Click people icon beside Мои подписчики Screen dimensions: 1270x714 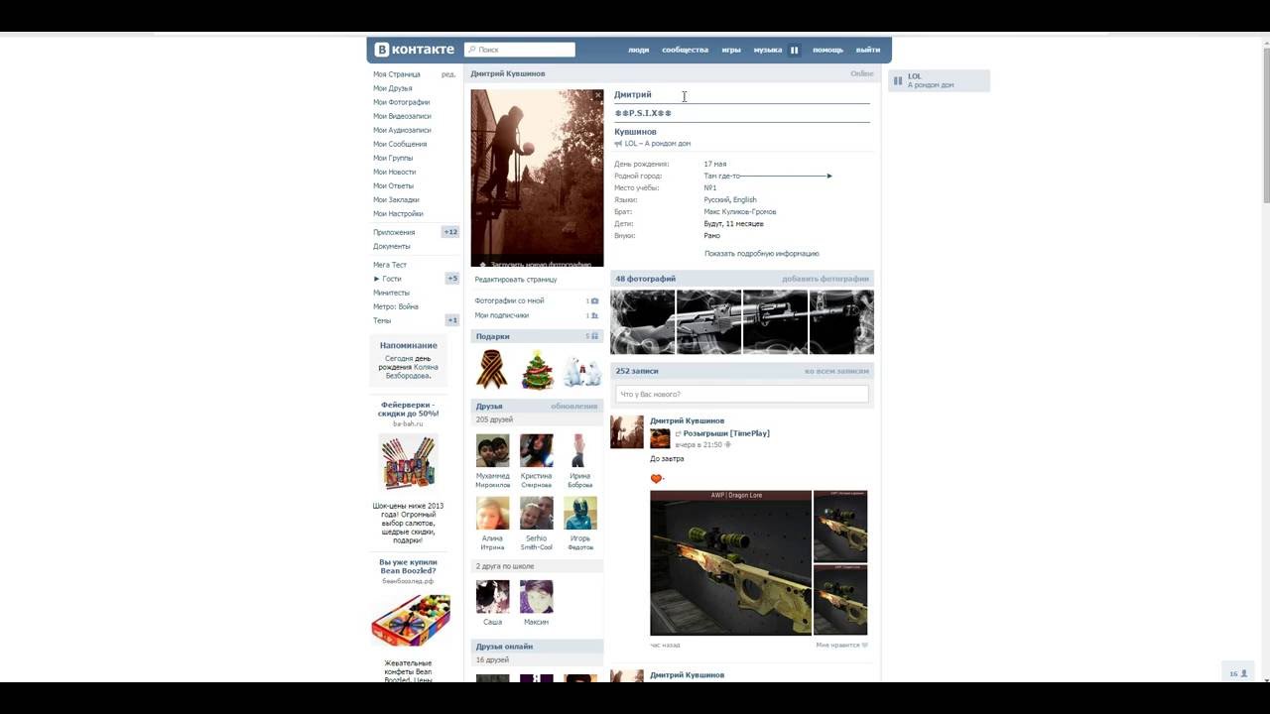pos(594,315)
